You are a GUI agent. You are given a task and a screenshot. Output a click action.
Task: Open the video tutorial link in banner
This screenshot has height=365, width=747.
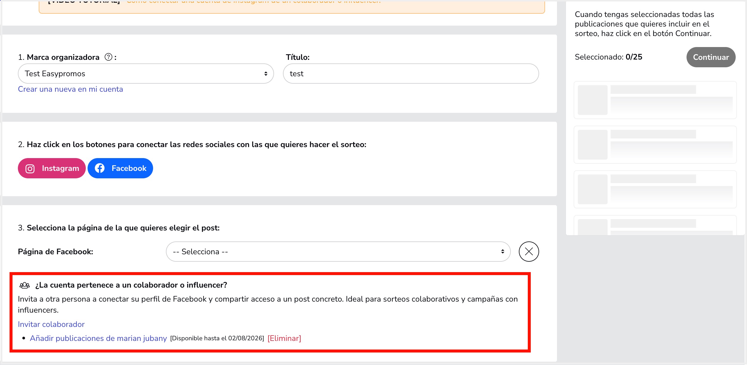click(x=253, y=2)
